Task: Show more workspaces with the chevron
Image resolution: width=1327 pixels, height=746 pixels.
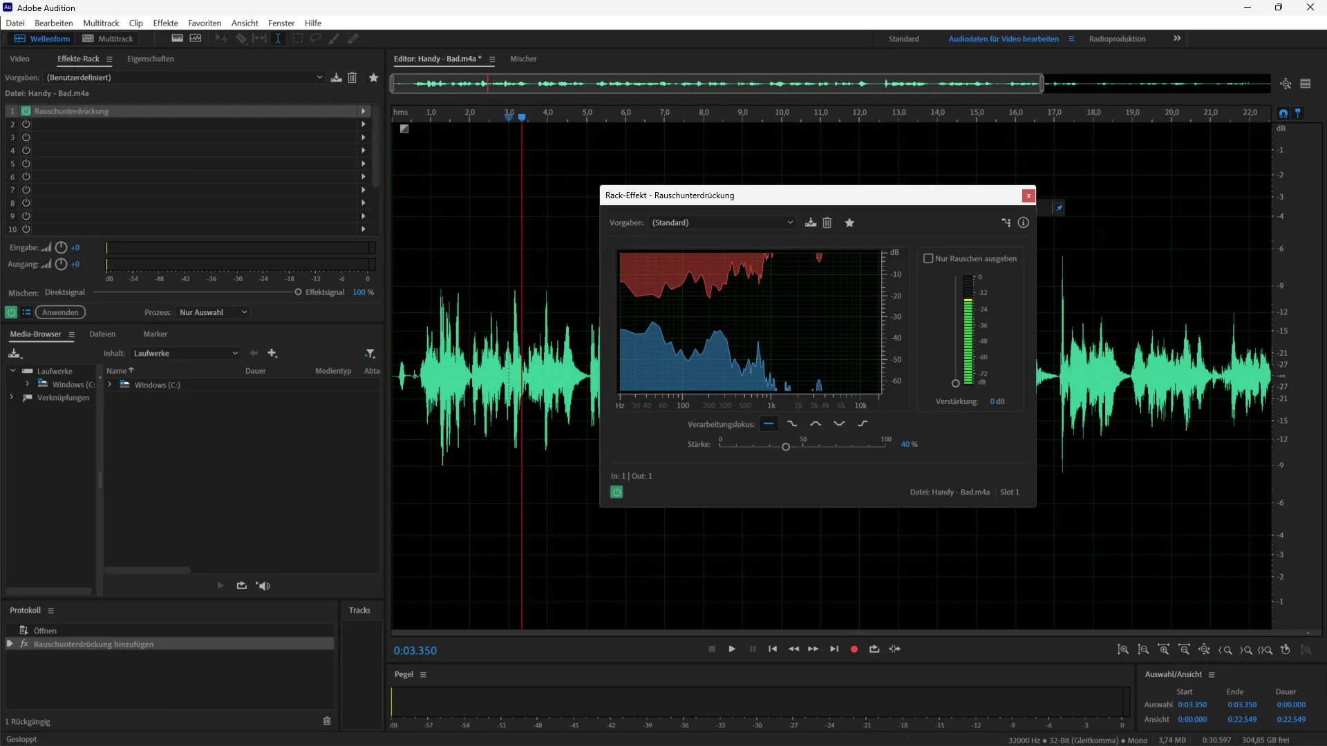Action: (x=1177, y=39)
